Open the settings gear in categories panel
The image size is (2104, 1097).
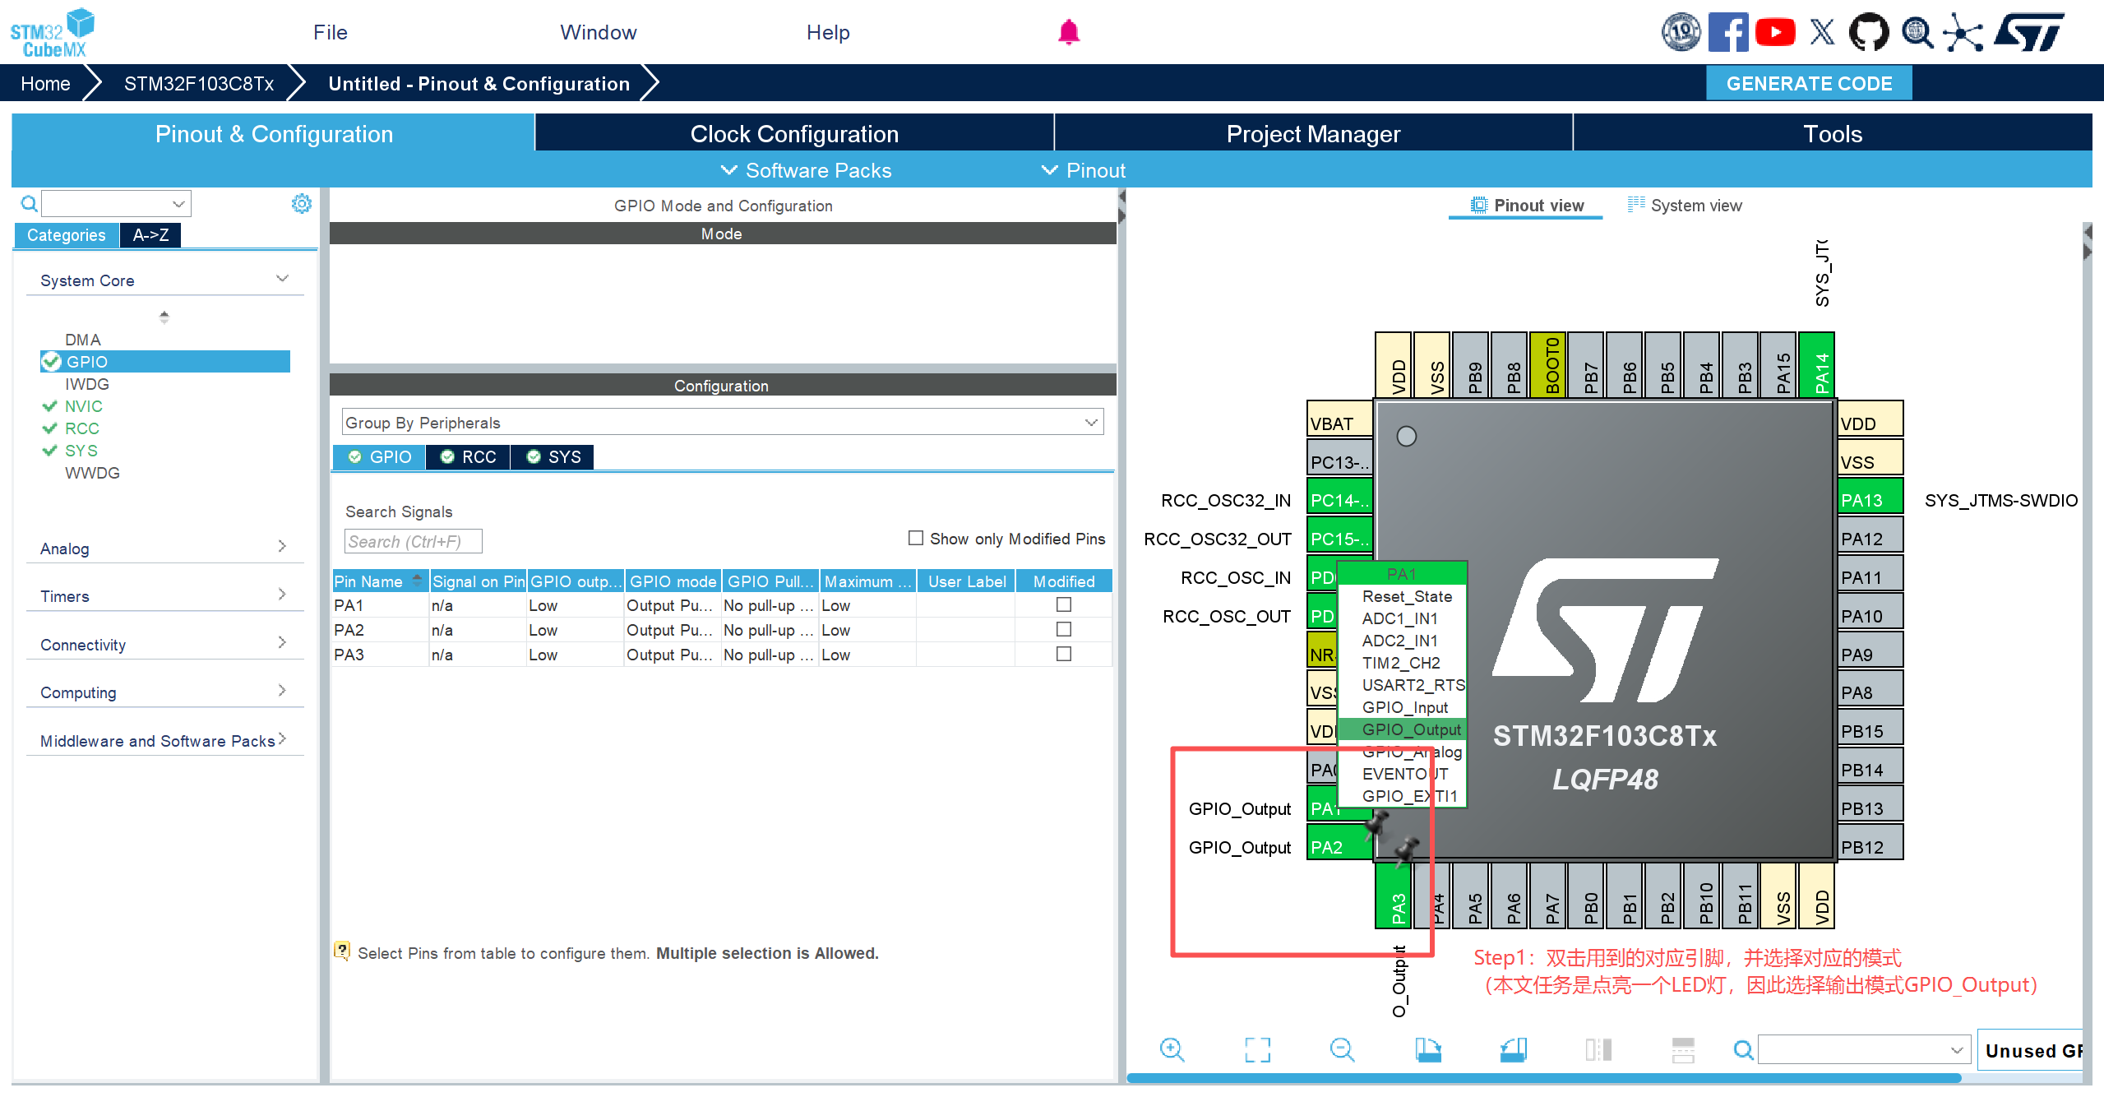302,203
